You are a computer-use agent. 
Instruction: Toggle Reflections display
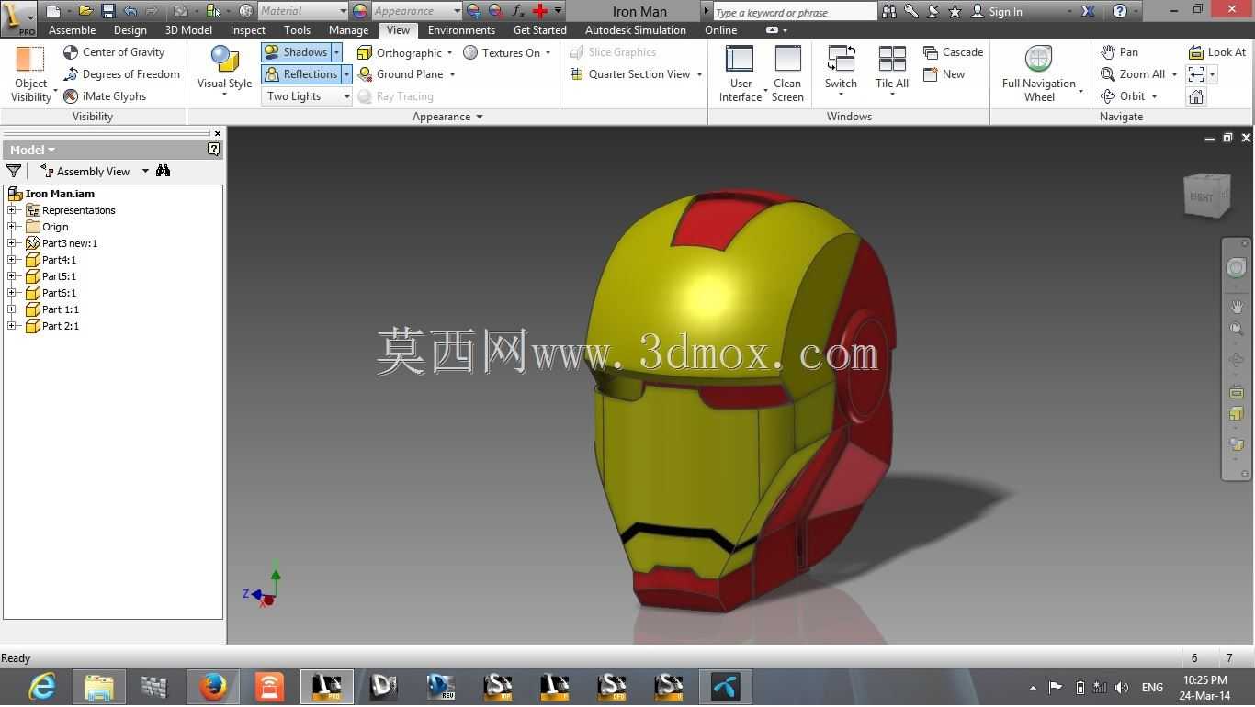[300, 74]
